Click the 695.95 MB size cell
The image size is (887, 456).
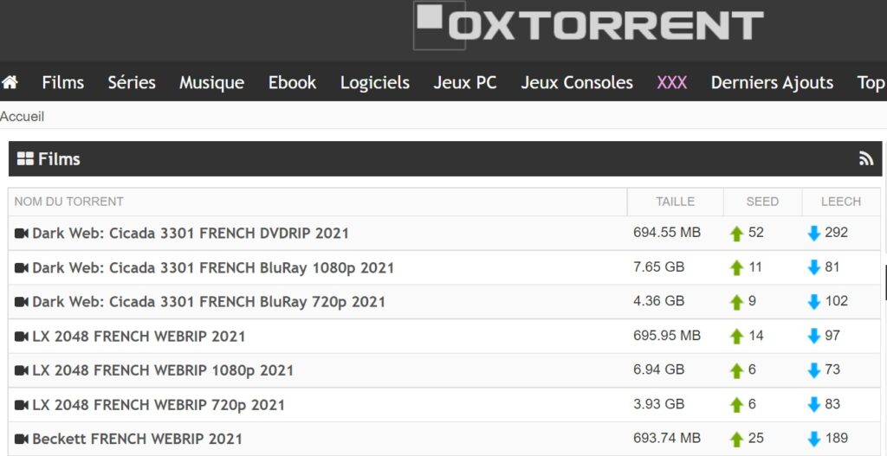click(x=667, y=336)
